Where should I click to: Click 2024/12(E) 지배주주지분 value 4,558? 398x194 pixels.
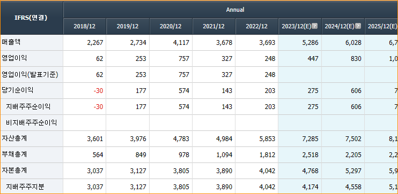pyautogui.click(x=353, y=187)
